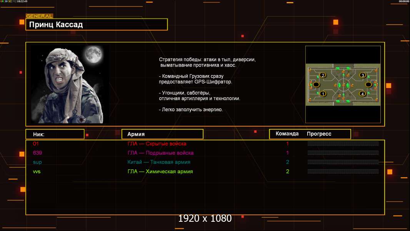Image resolution: width=410 pixels, height=231 pixels.
Task: Click the Ник: column header
Action: click(x=55, y=134)
